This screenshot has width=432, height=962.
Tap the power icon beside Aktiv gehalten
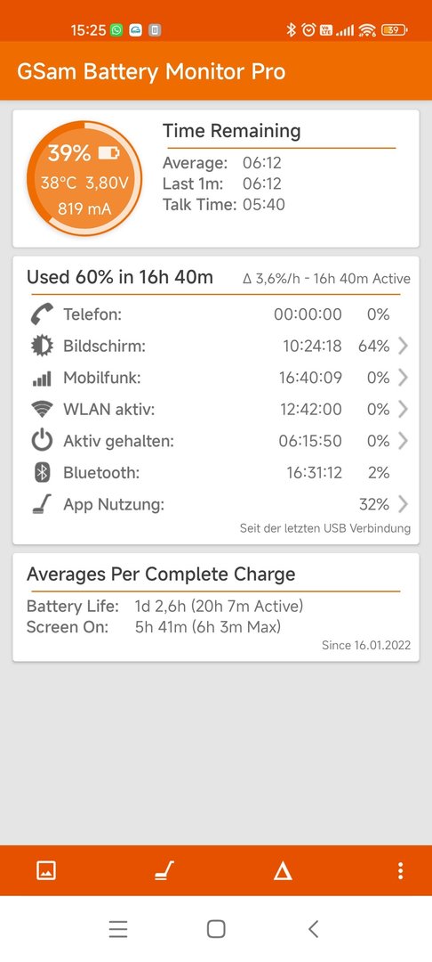42,441
